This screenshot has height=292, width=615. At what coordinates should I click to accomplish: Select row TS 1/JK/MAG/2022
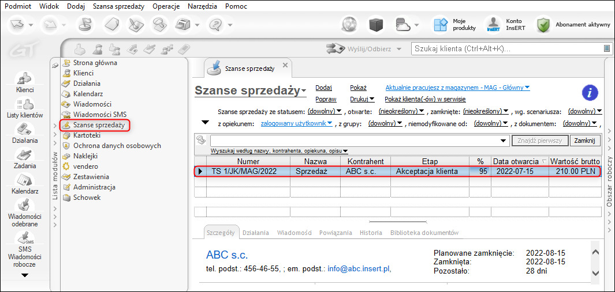pyautogui.click(x=397, y=171)
